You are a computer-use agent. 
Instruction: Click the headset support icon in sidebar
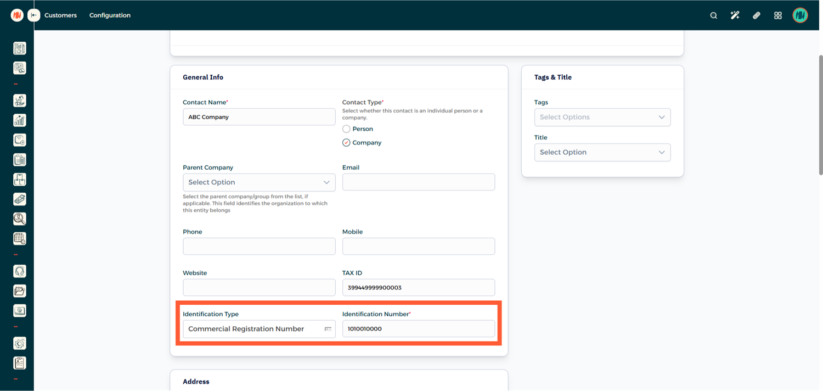[x=19, y=271]
